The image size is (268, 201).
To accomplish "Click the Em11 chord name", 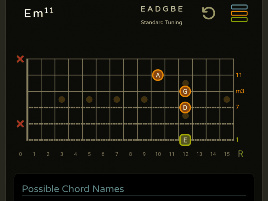I will pyautogui.click(x=39, y=13).
